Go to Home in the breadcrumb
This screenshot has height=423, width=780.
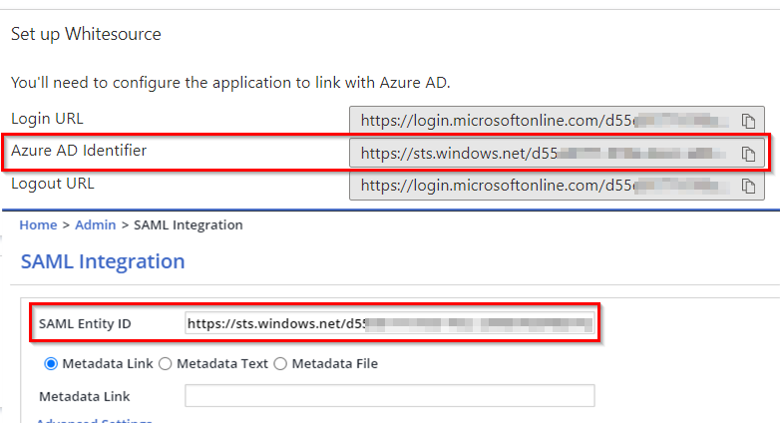tap(38, 225)
